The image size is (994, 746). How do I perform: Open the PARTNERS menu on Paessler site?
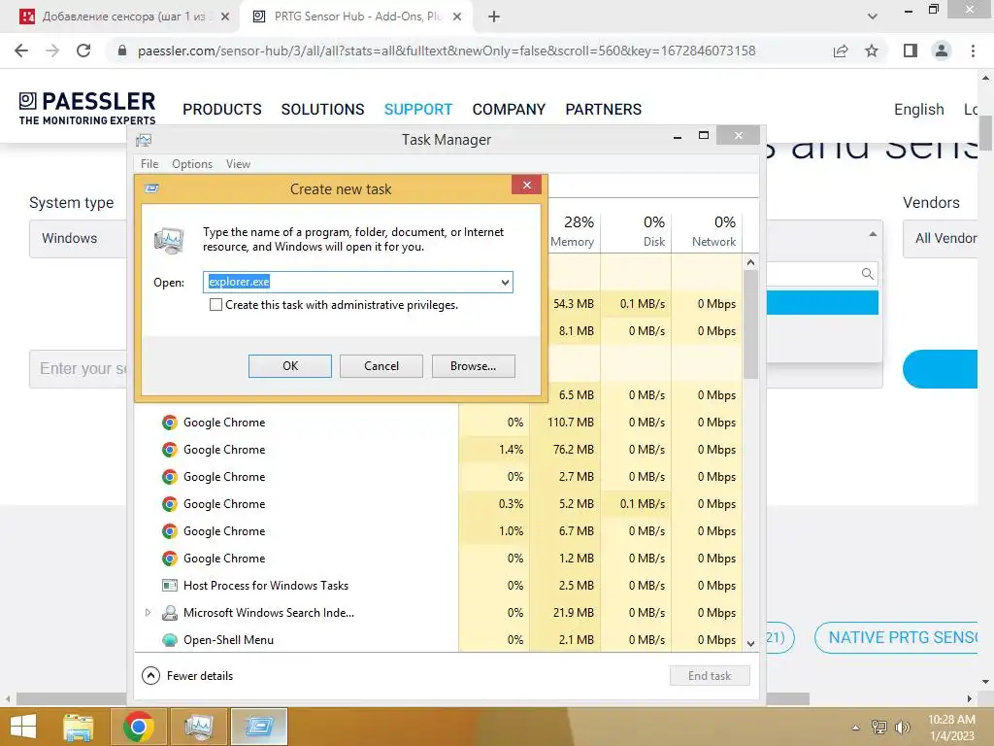604,109
